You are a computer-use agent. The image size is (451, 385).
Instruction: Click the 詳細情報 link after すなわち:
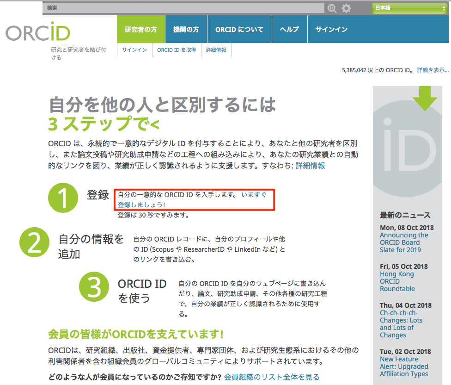(x=311, y=166)
